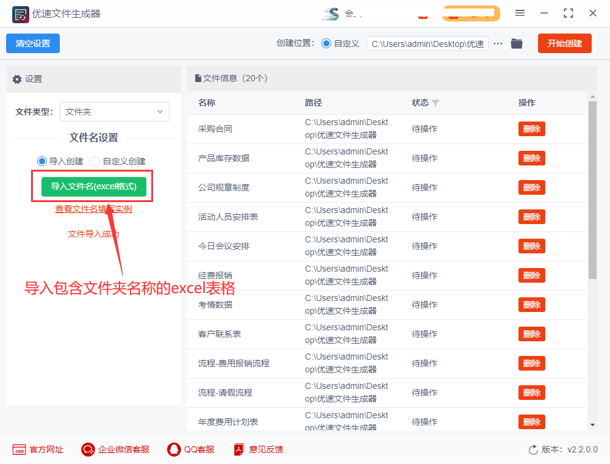Click 导入文件名(excel格式) button

pyautogui.click(x=94, y=186)
